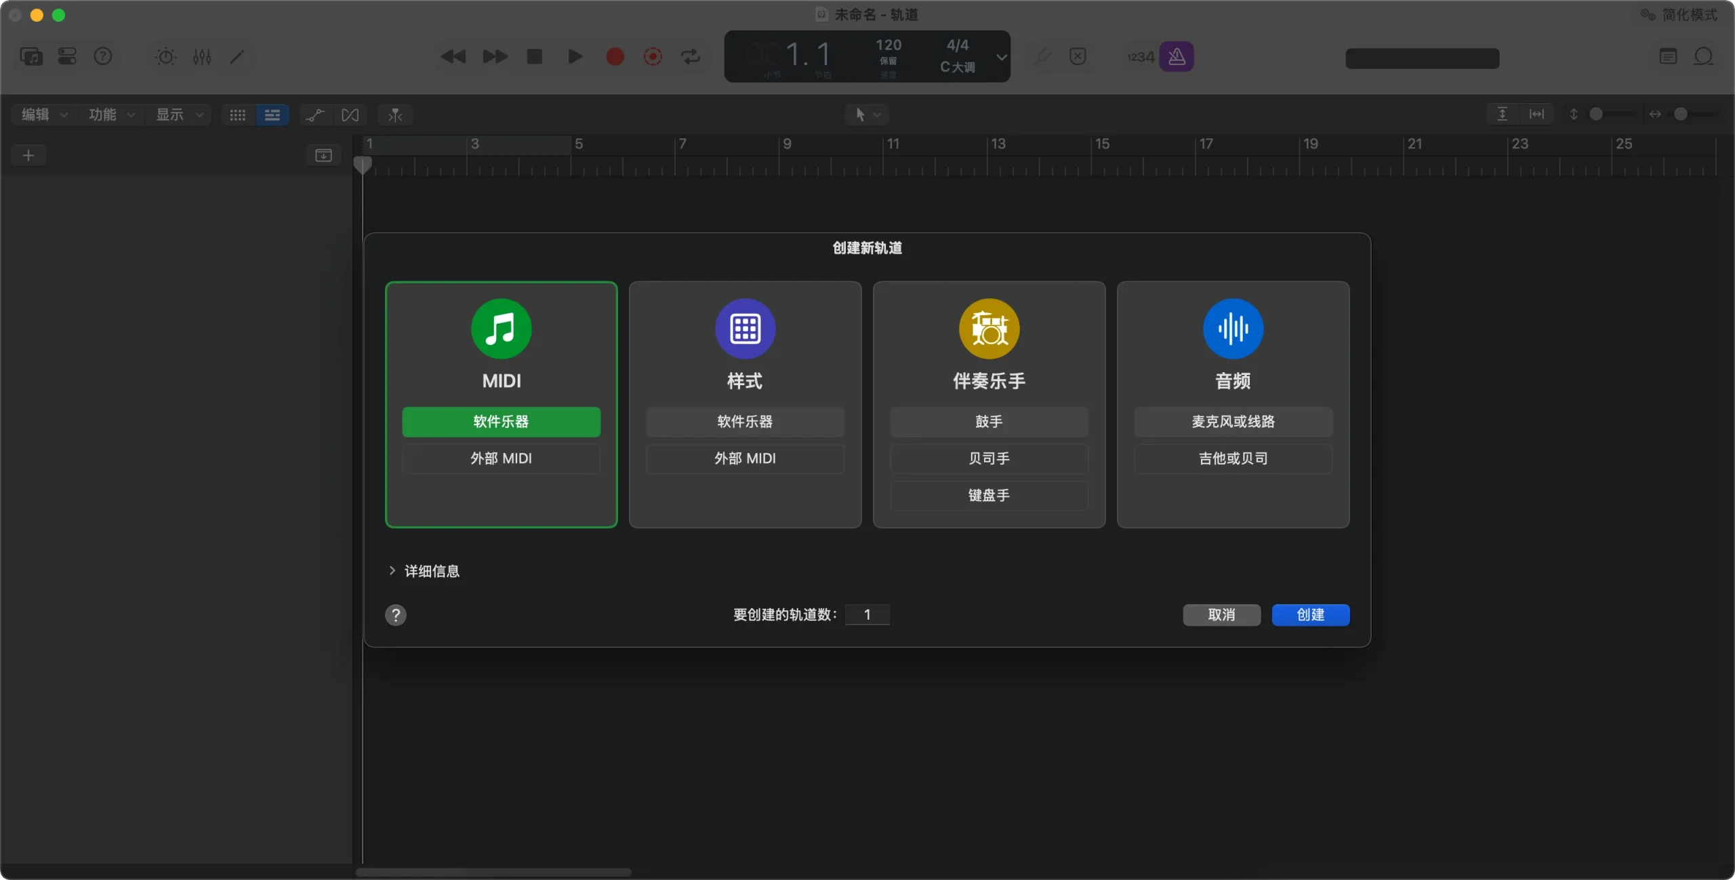Select the 外部 MIDI option under MIDI
Screen dimensions: 1735x880
point(501,458)
